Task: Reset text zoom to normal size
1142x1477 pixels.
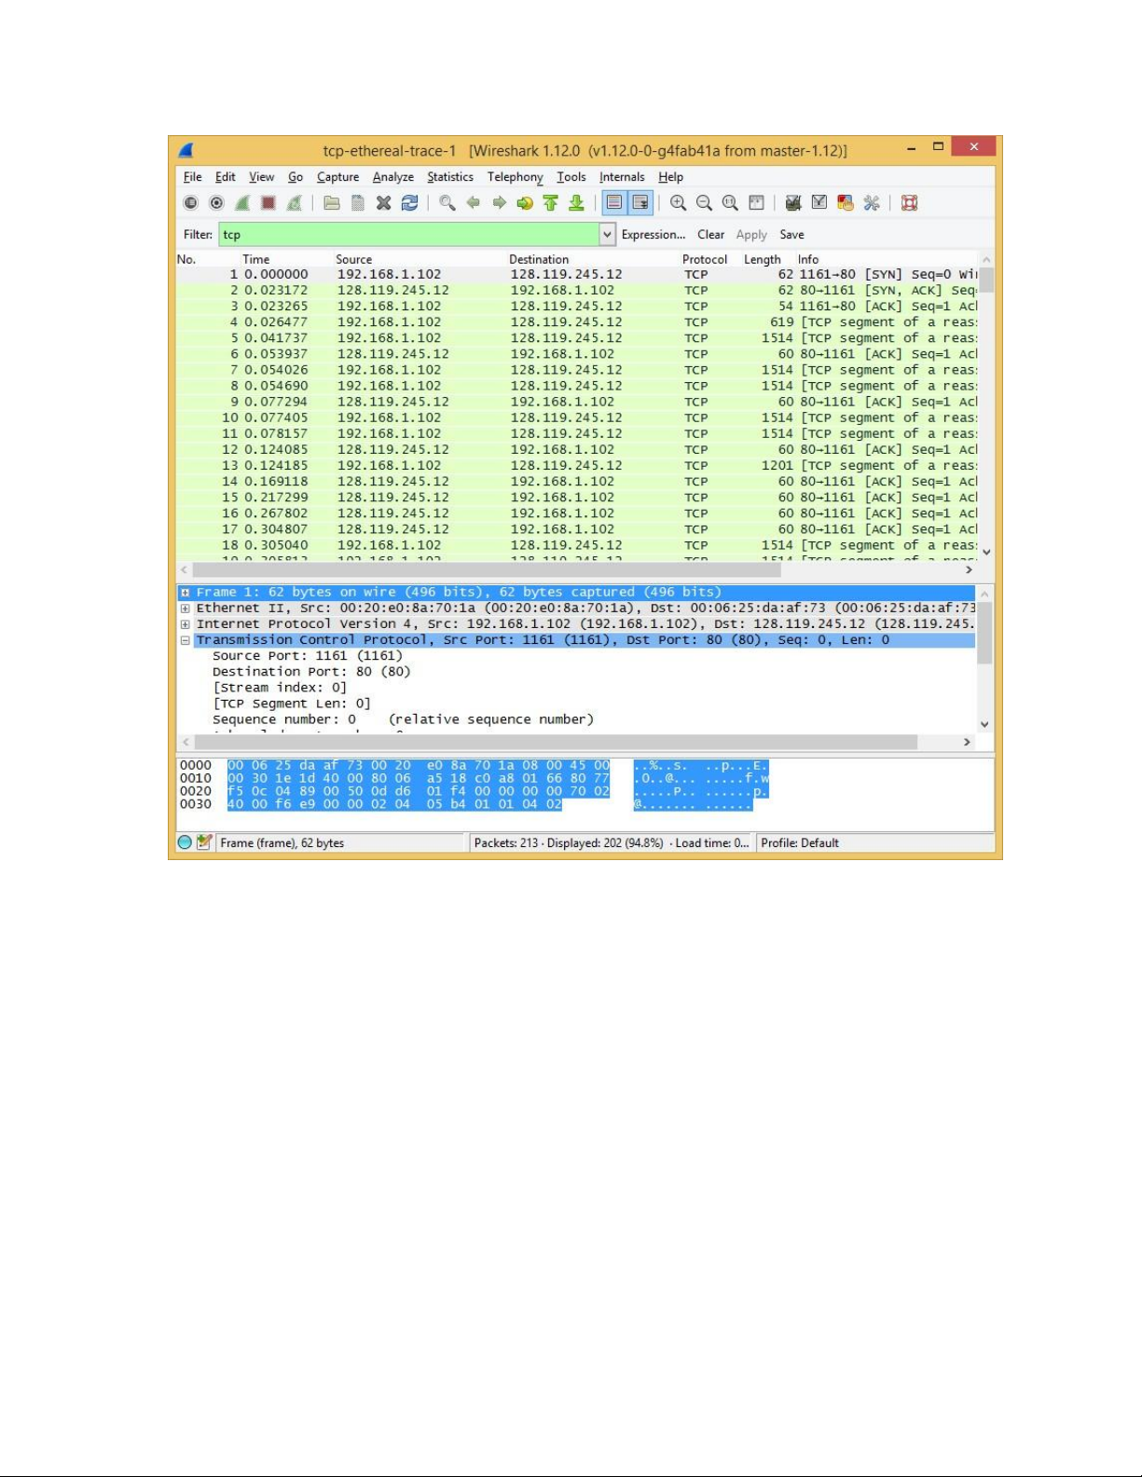Action: 730,203
